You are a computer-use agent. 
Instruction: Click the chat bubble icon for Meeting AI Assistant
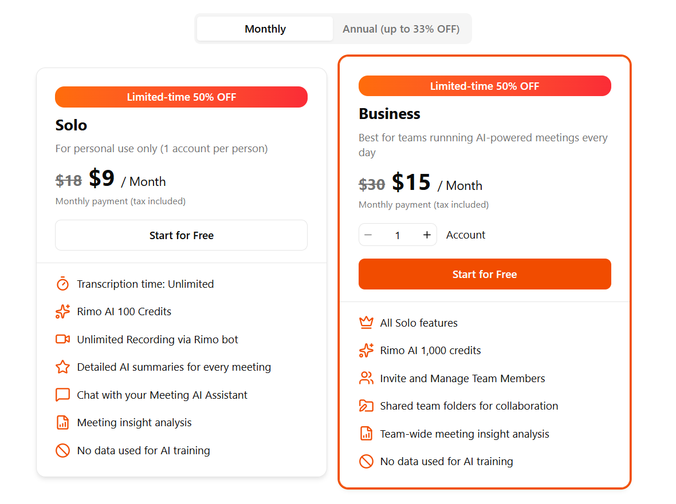coord(62,395)
